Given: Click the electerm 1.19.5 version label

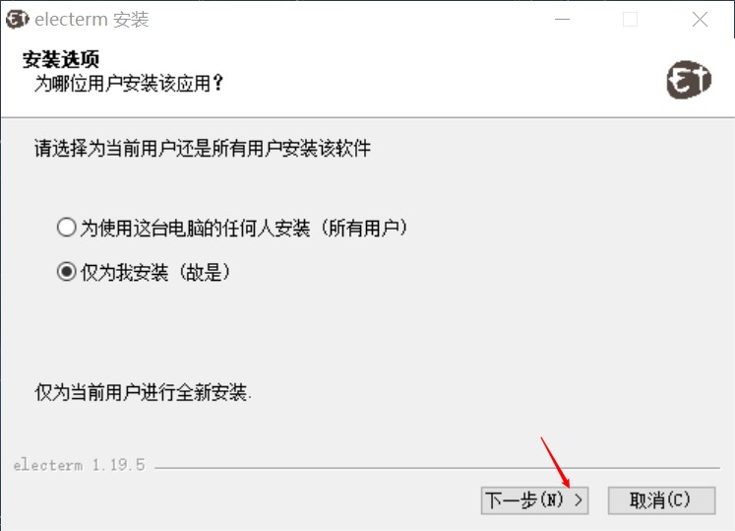Looking at the screenshot, I should (x=80, y=465).
